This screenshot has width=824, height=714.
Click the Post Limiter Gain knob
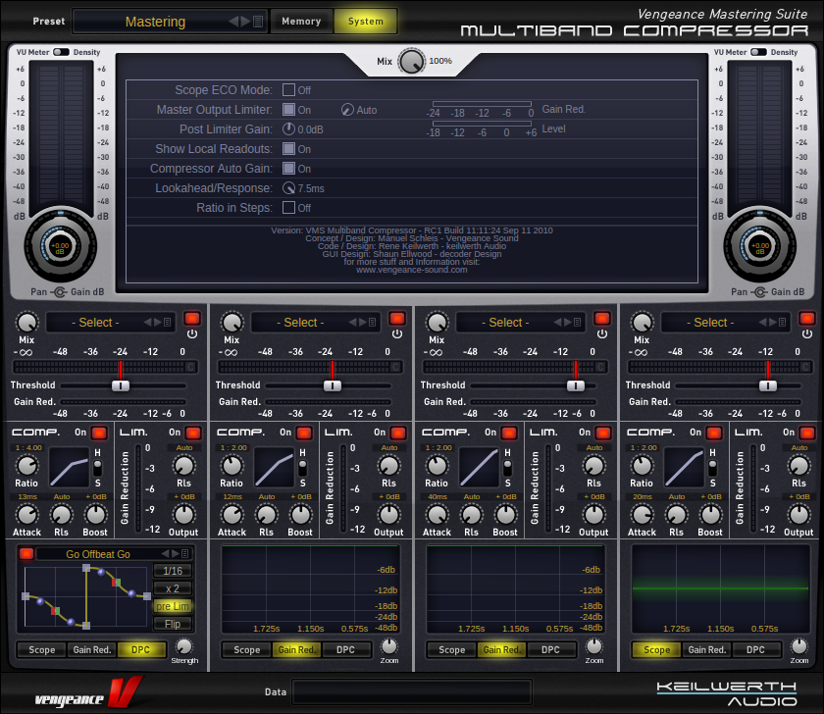[289, 128]
